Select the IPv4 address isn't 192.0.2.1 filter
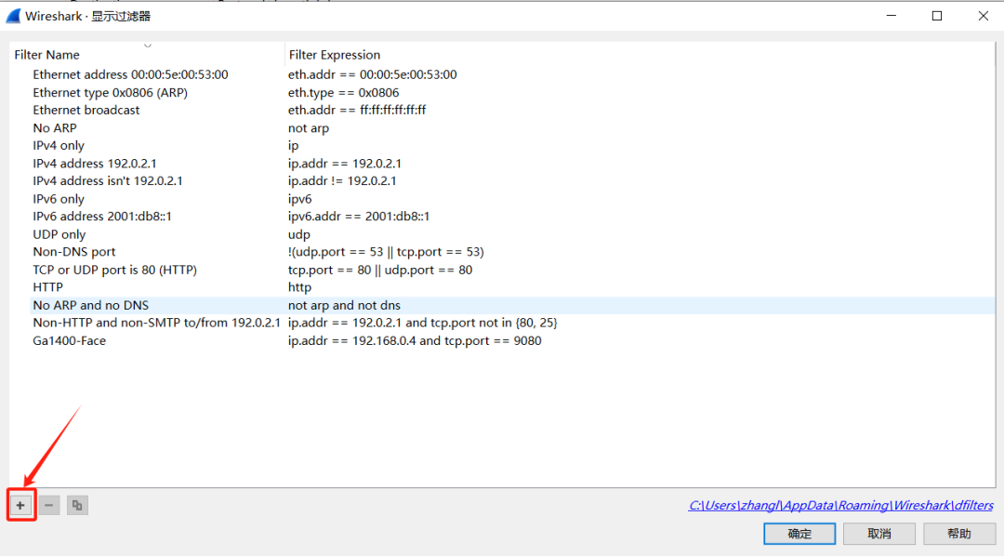This screenshot has height=556, width=1004. [108, 181]
